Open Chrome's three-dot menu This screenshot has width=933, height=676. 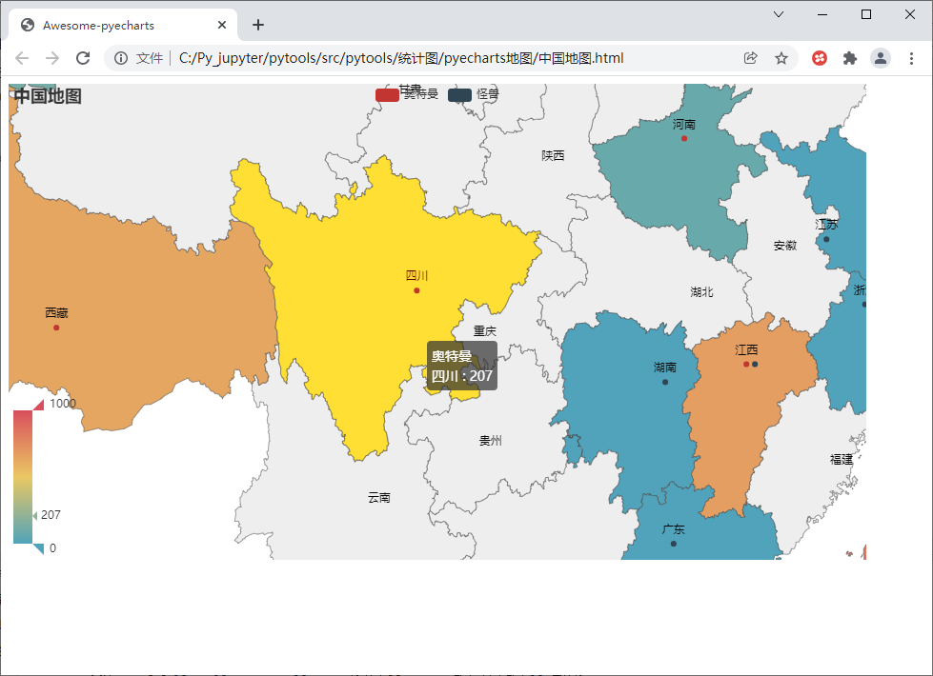click(x=911, y=58)
